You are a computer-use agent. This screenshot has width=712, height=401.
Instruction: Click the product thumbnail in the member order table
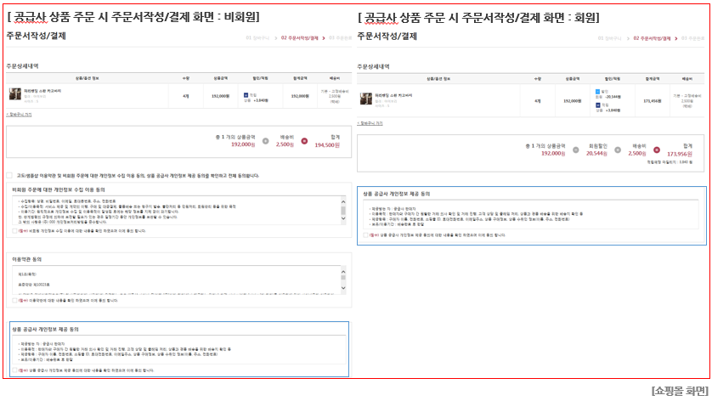coord(366,99)
